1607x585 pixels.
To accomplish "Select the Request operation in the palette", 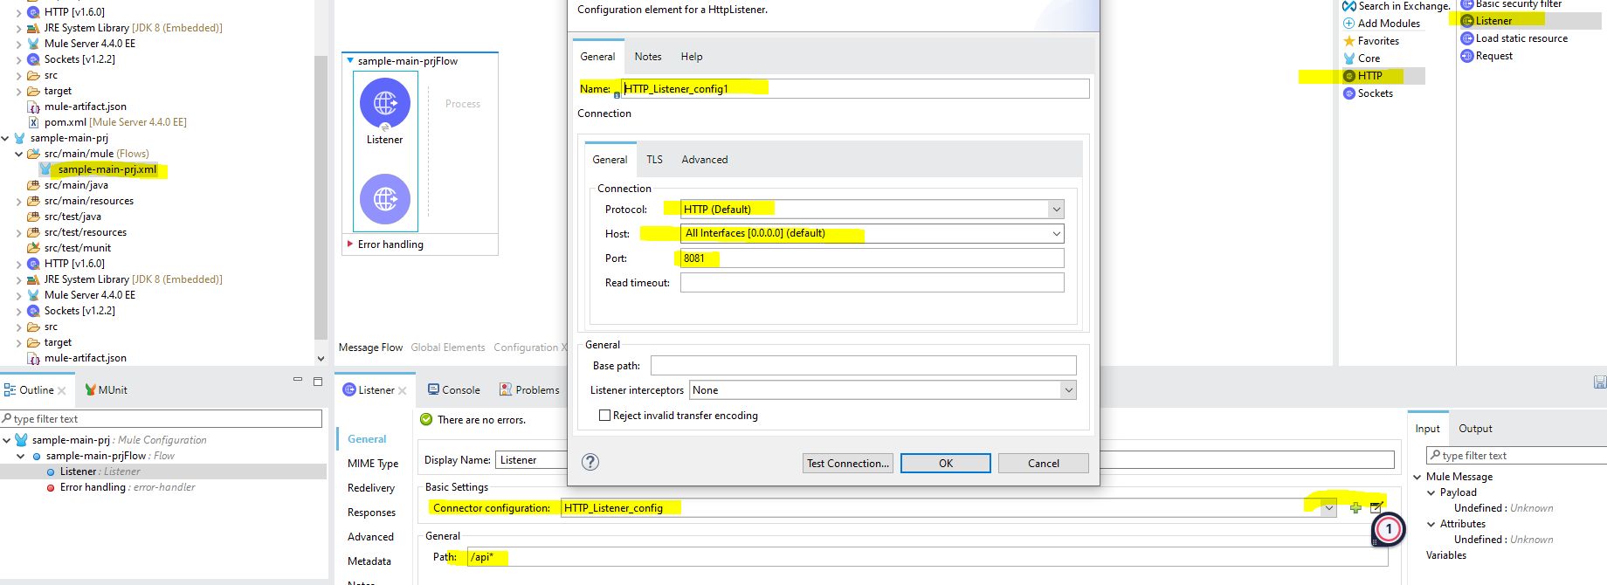I will pos(1493,56).
